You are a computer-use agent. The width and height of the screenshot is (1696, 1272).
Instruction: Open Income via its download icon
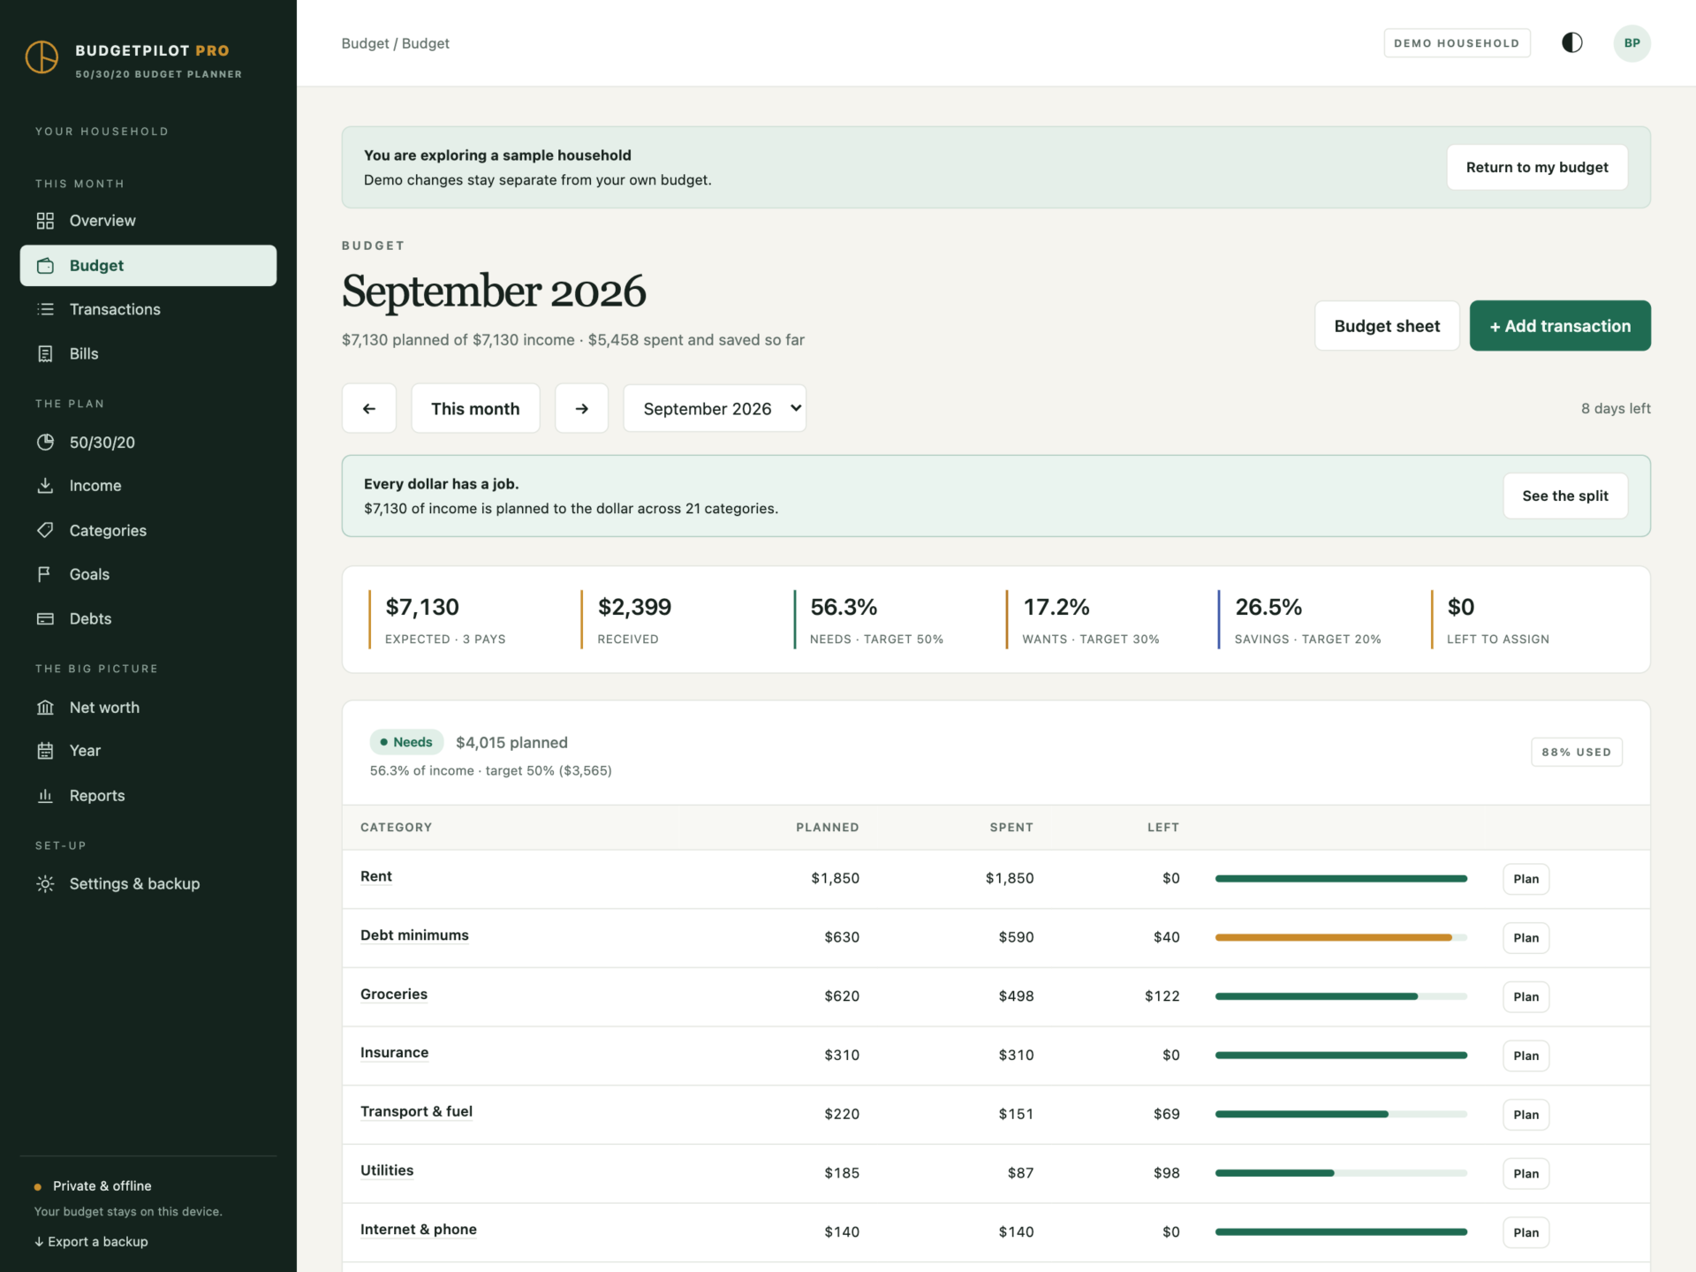pyautogui.click(x=45, y=486)
